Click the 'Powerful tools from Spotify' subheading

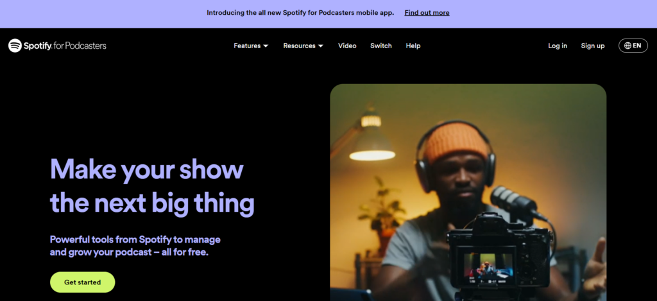135,246
